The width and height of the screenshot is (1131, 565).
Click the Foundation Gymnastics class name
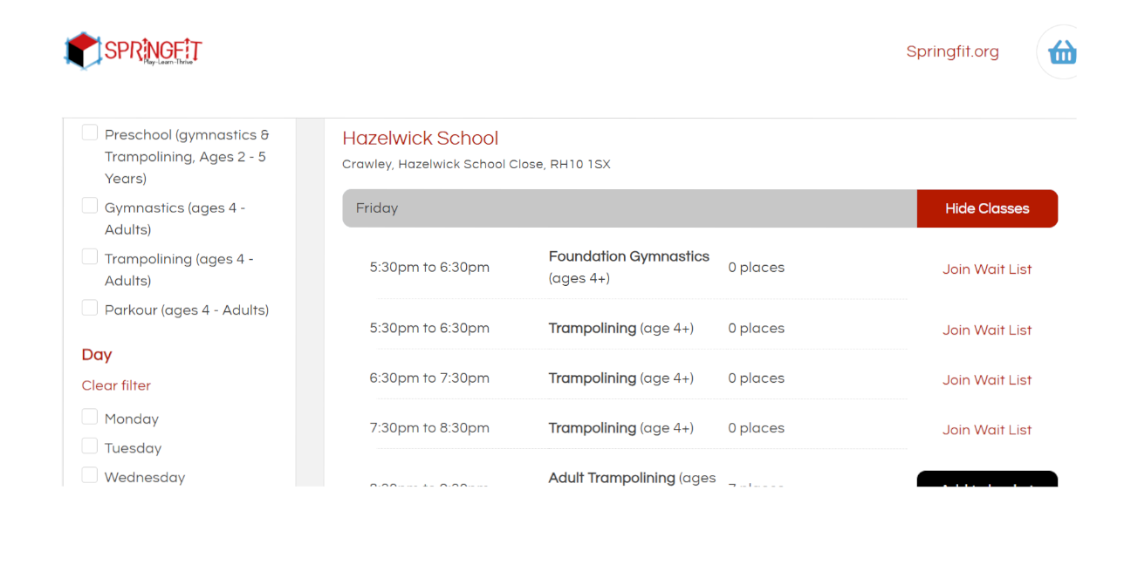(628, 256)
